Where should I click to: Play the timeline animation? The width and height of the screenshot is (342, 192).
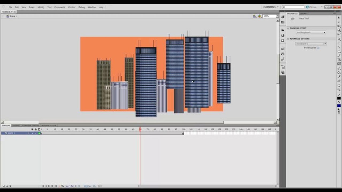click(x=49, y=186)
